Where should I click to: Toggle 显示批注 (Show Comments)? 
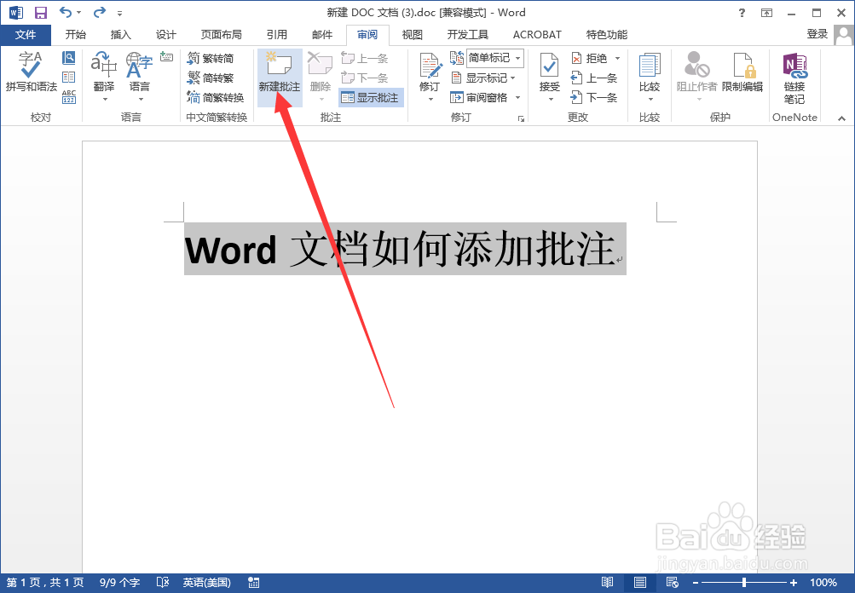(x=371, y=97)
